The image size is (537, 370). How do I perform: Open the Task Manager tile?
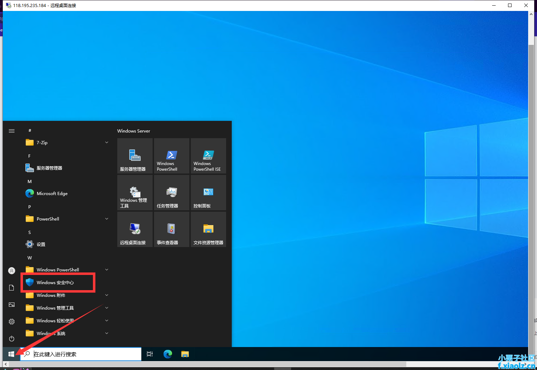[x=171, y=193]
